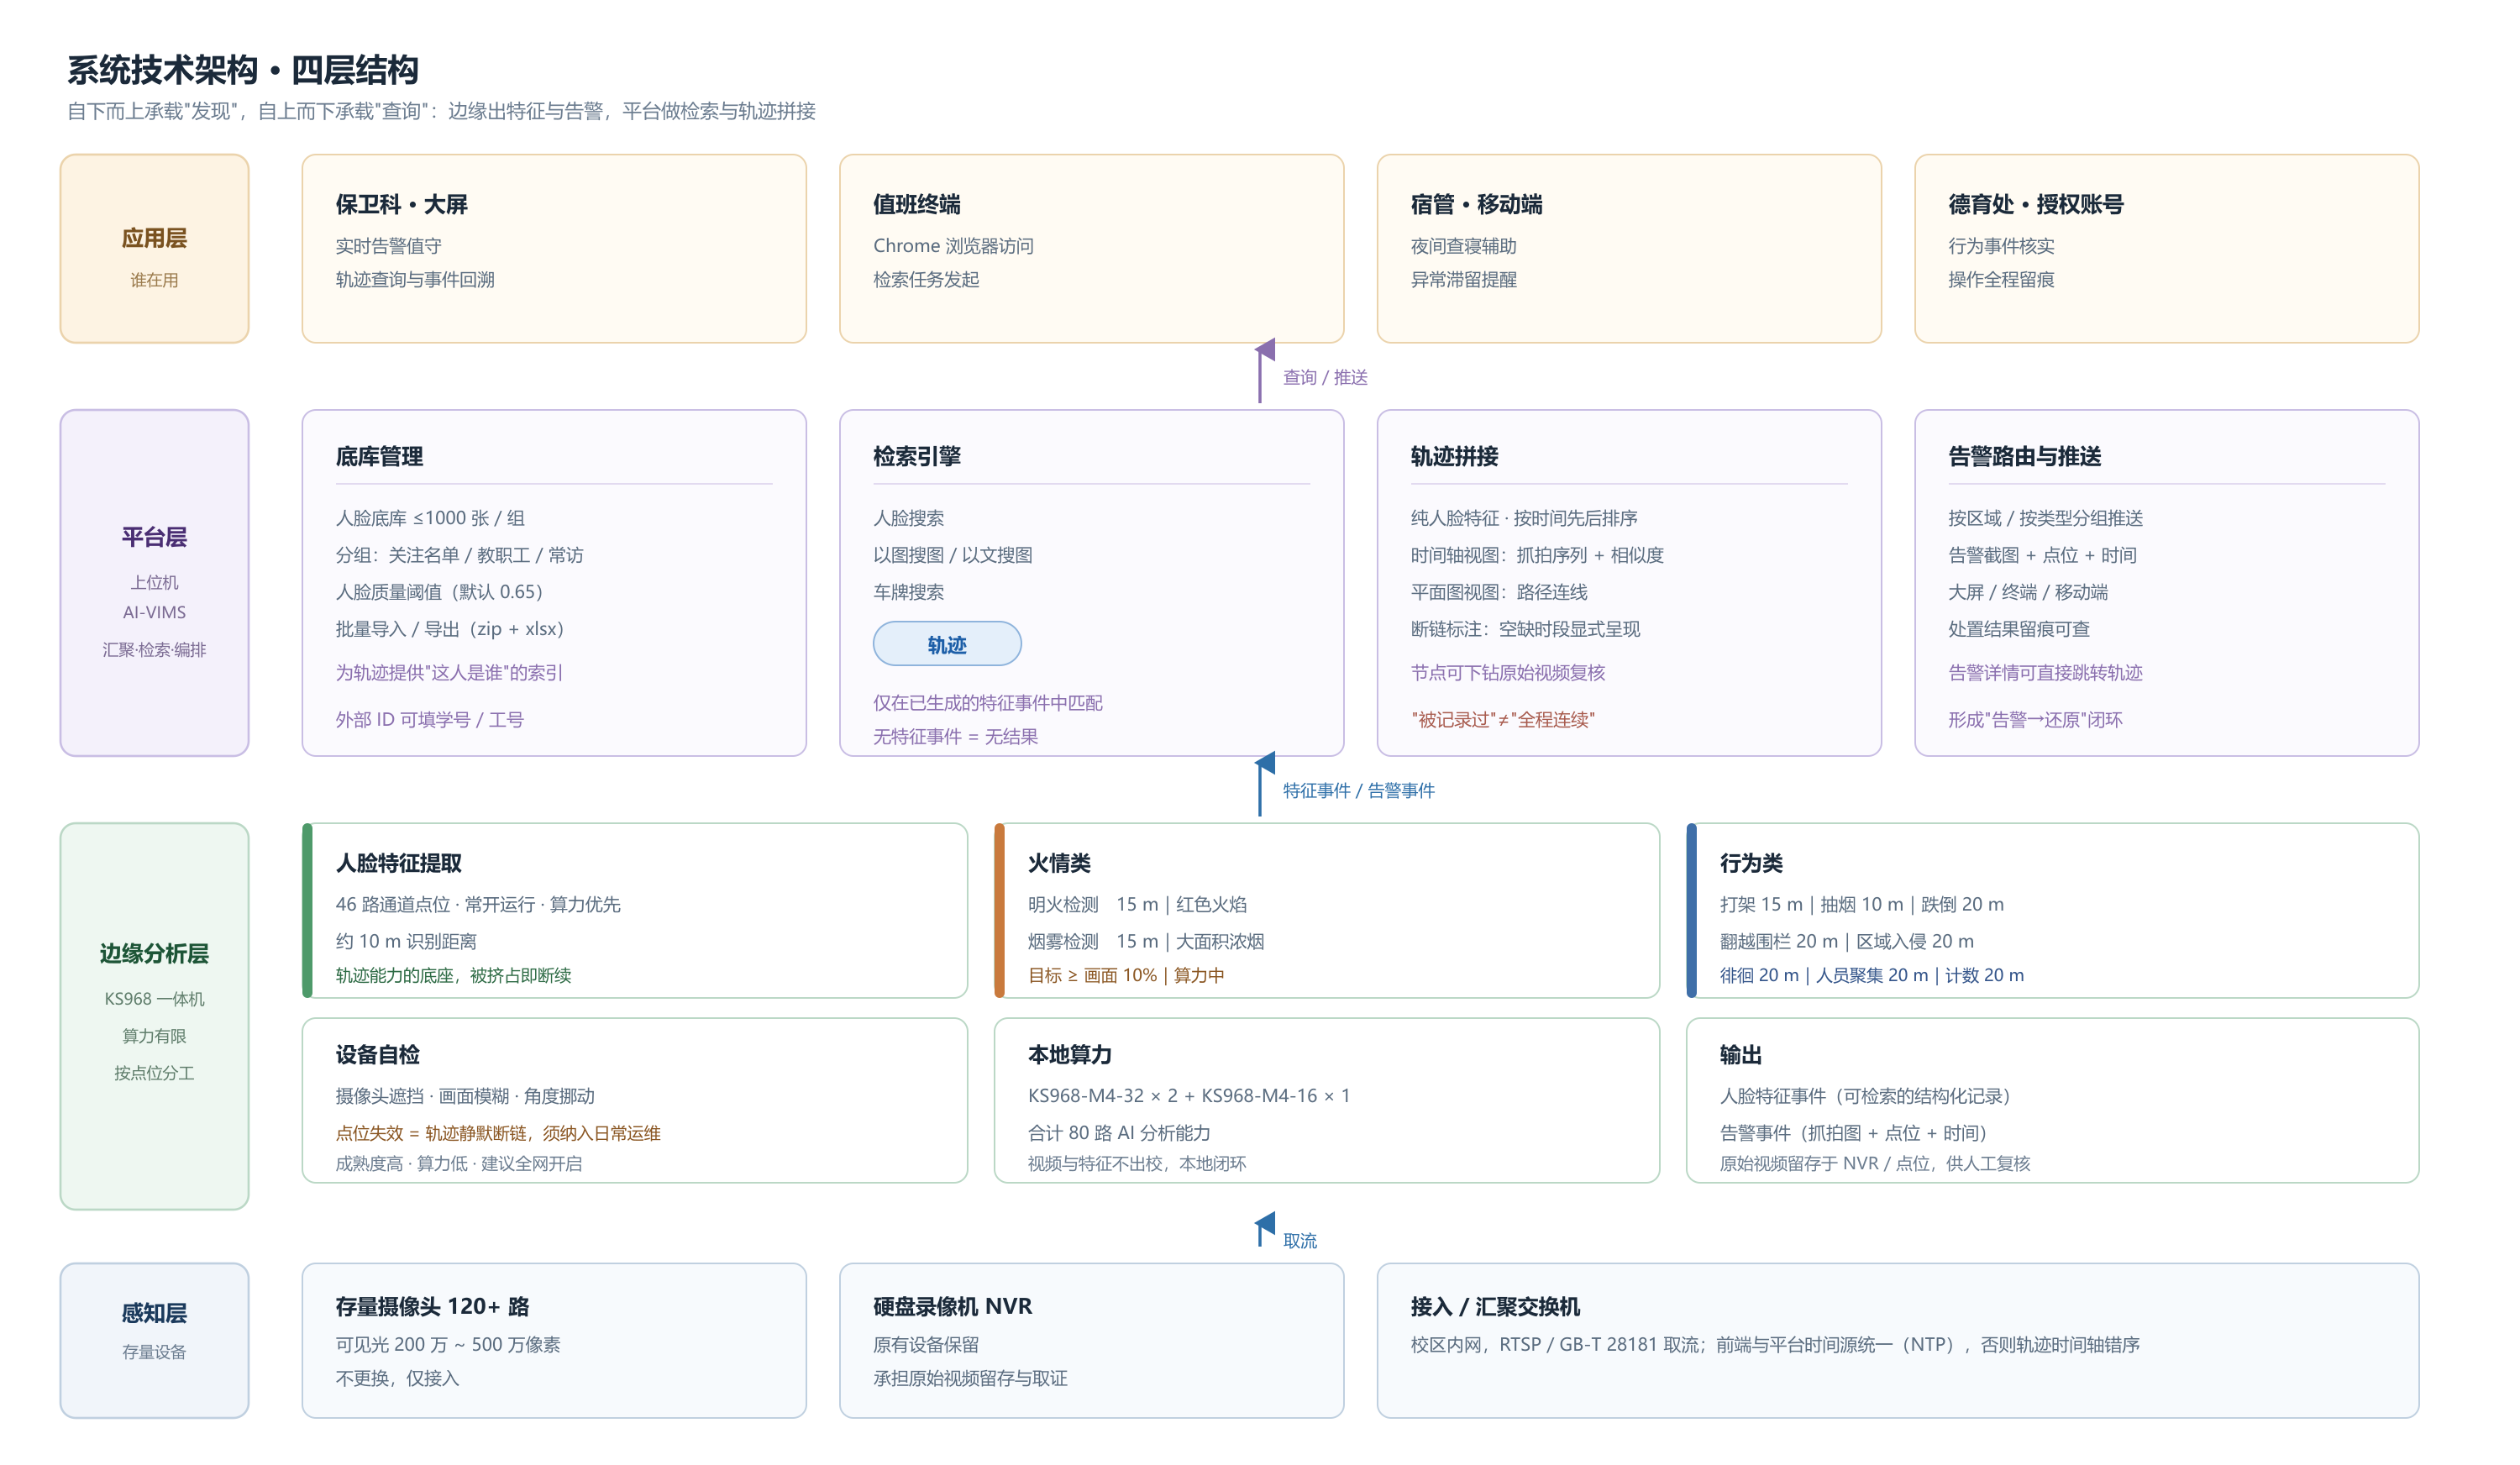Click the 宿管 · 移动端 card title

1476,204
